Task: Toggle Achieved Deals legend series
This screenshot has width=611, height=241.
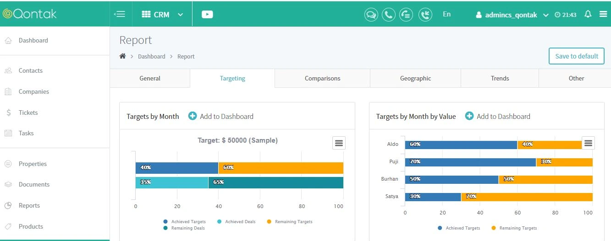Action: (x=236, y=222)
